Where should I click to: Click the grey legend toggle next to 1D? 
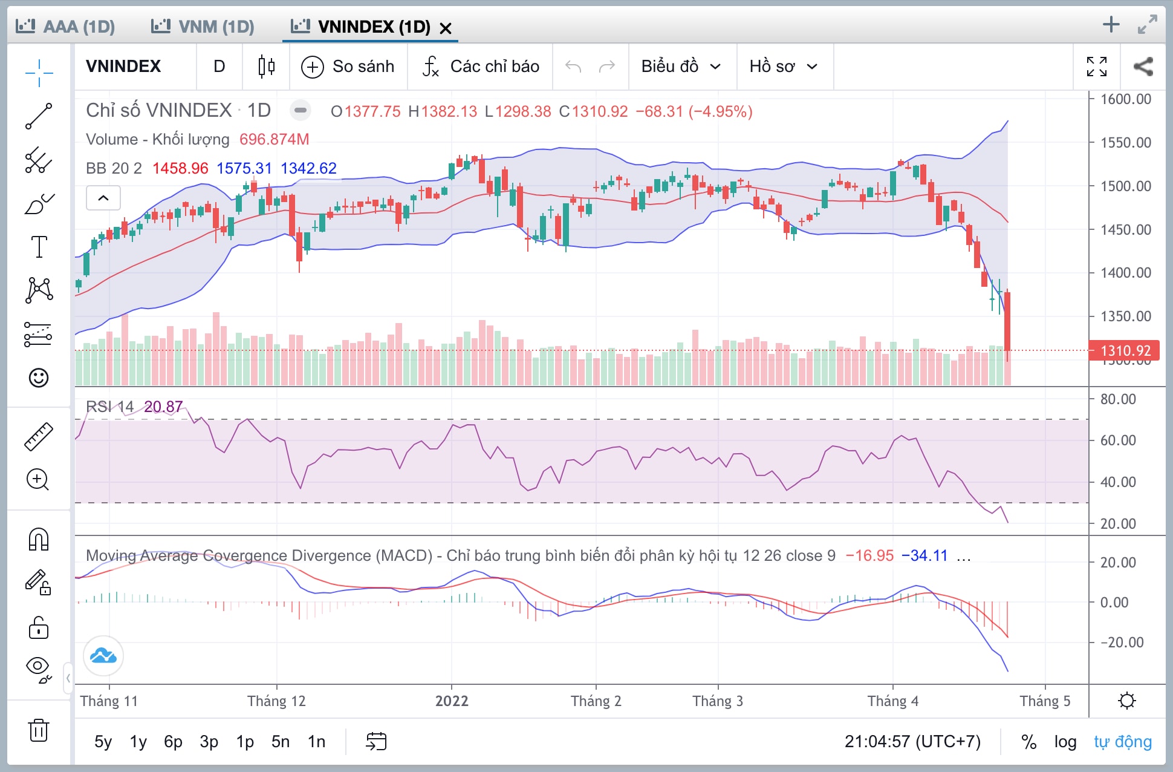pyautogui.click(x=300, y=110)
